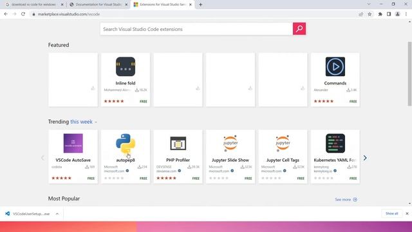Click the codista publisher name under VSCode AutoSave

coord(57,167)
